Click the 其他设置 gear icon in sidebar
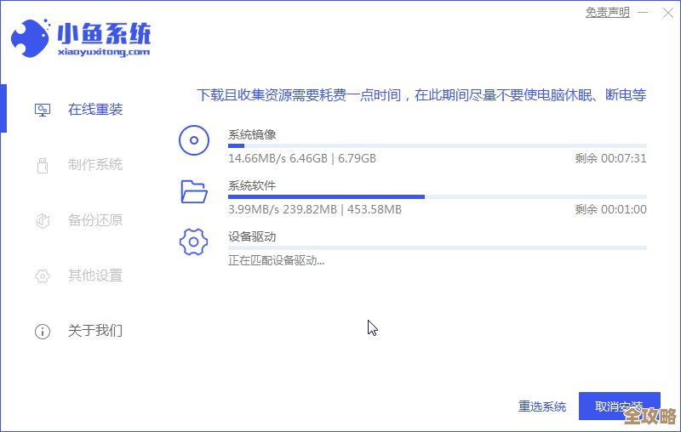Image resolution: width=681 pixels, height=432 pixels. [x=42, y=276]
